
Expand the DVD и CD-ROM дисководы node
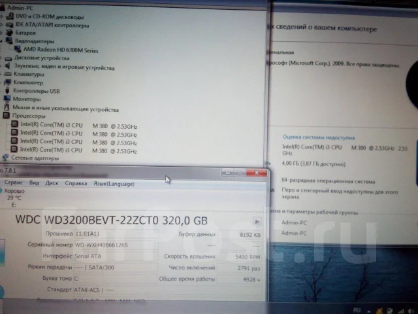pyautogui.click(x=2, y=17)
